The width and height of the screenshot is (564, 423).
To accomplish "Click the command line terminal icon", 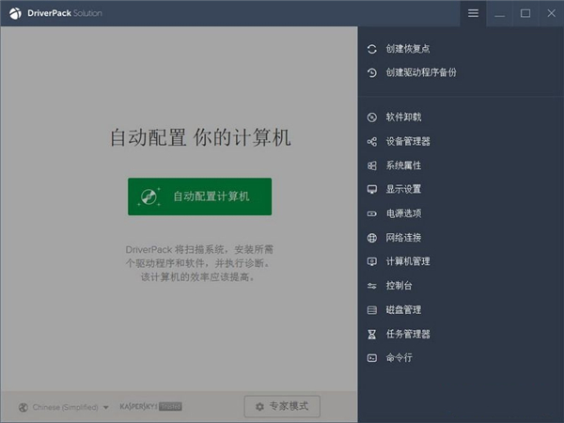I will (372, 358).
